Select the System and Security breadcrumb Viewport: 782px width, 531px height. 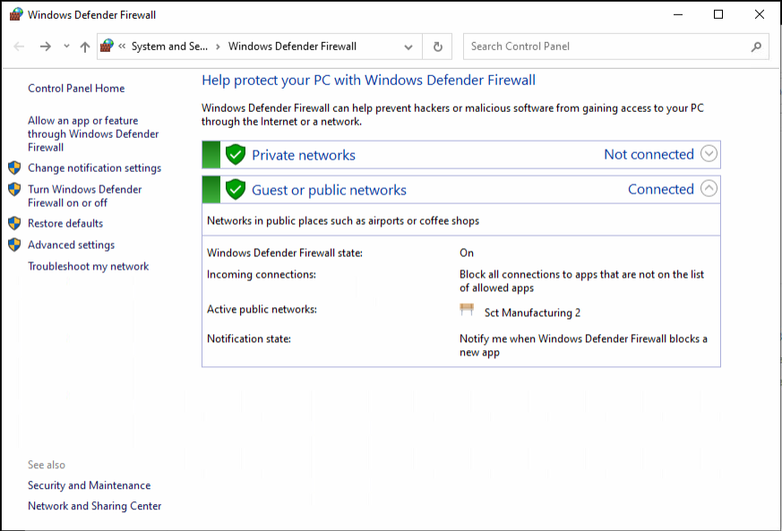(x=169, y=47)
